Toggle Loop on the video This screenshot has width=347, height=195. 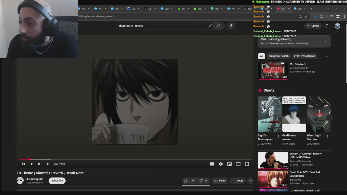point(237,181)
